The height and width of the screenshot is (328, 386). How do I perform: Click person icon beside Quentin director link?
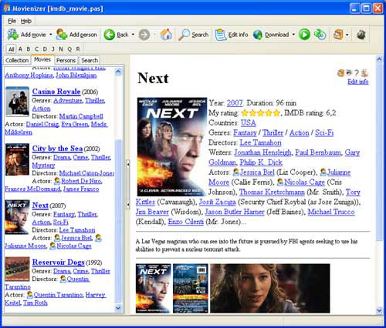(x=63, y=279)
